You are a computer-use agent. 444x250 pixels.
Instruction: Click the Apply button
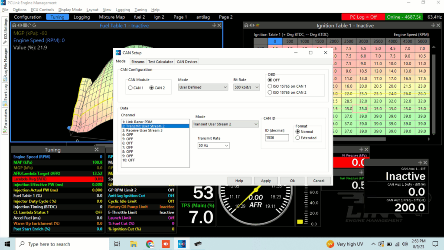click(x=266, y=181)
